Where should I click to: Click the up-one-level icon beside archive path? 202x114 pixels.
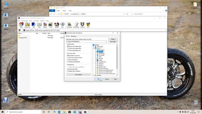(x=20, y=30)
